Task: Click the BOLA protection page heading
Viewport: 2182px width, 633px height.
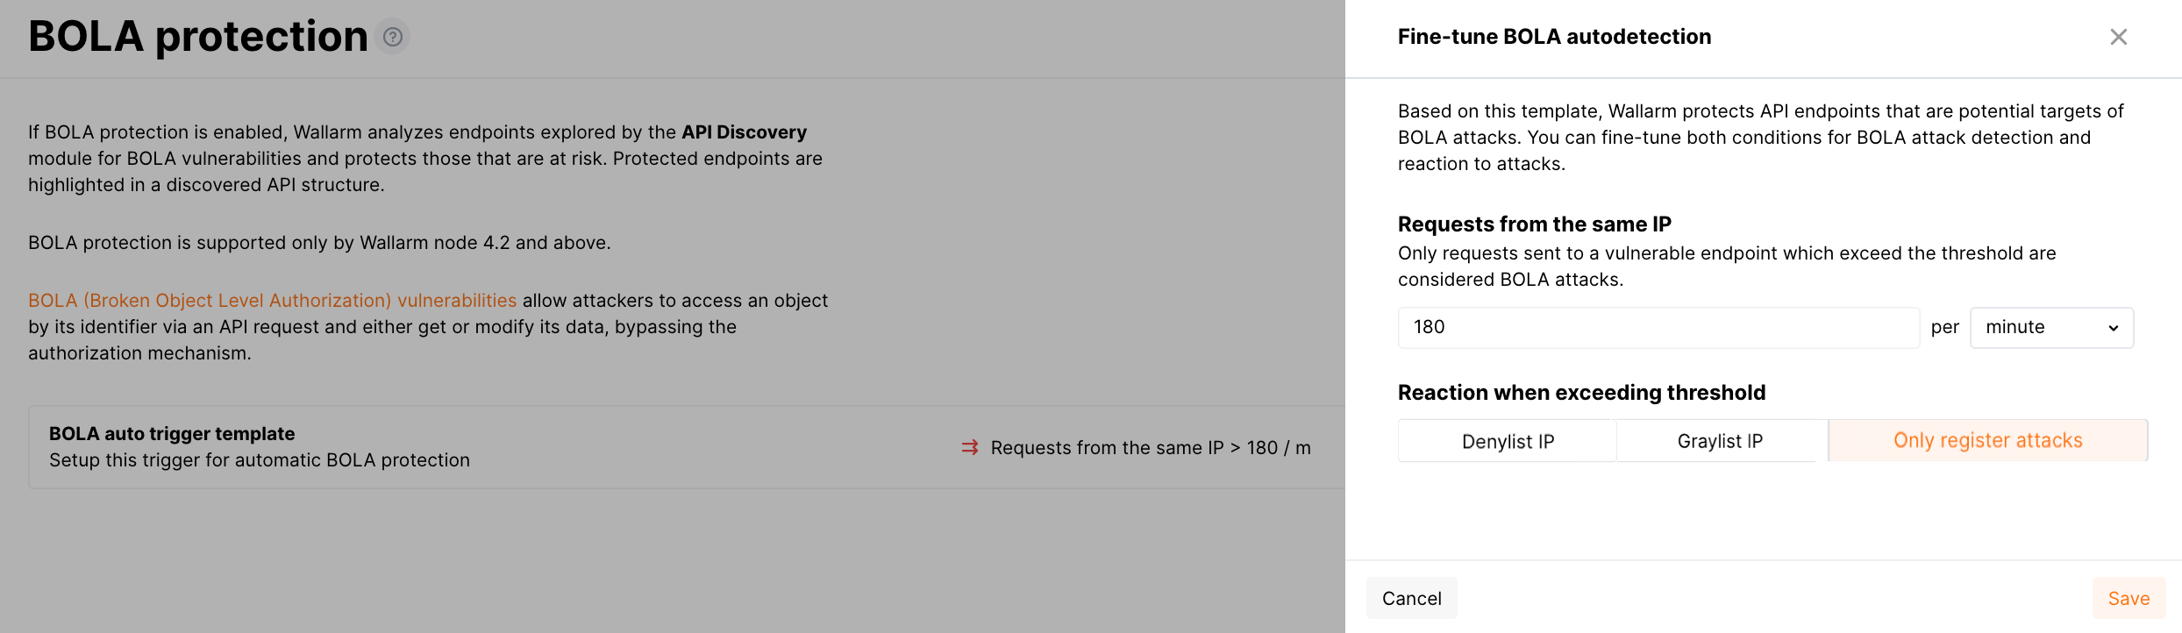Action: tap(198, 37)
